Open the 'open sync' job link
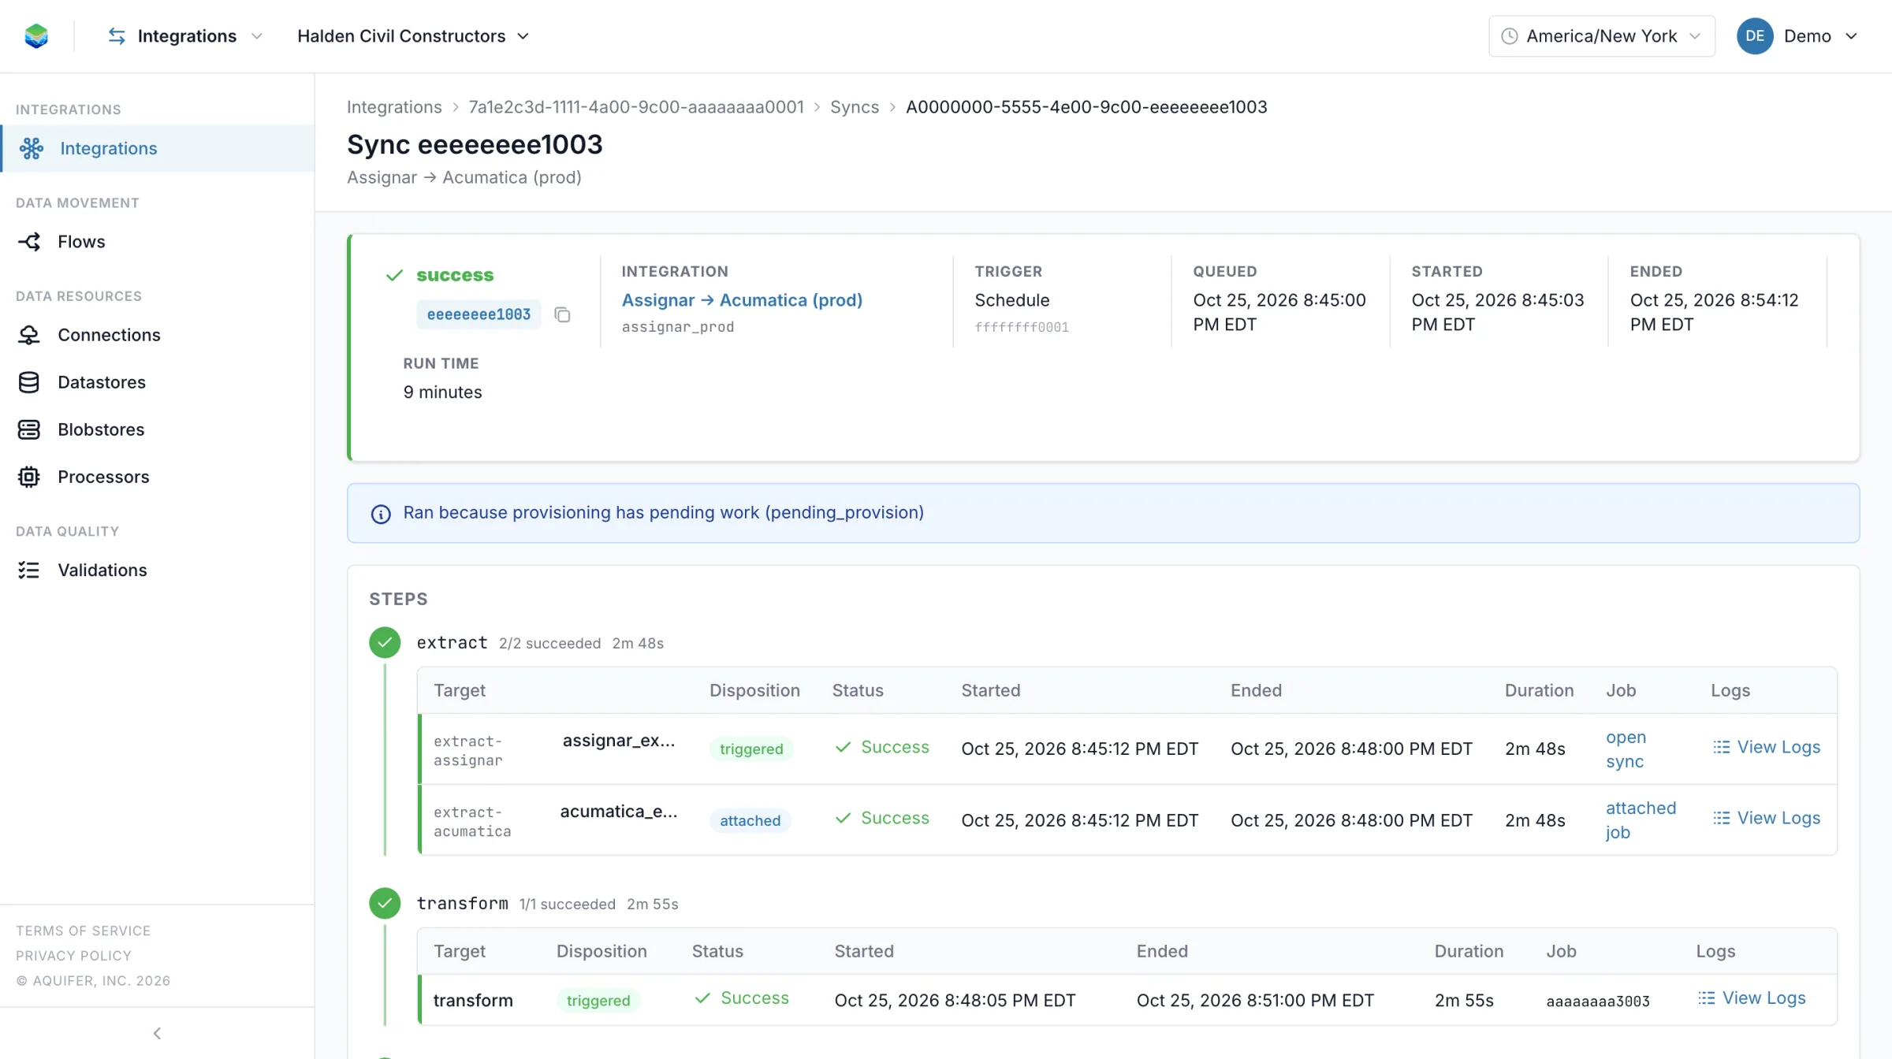Screen dimensions: 1892x1059 point(1626,749)
